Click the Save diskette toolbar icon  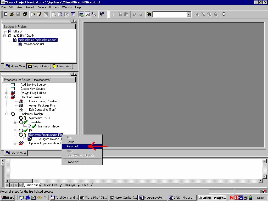pos(19,14)
